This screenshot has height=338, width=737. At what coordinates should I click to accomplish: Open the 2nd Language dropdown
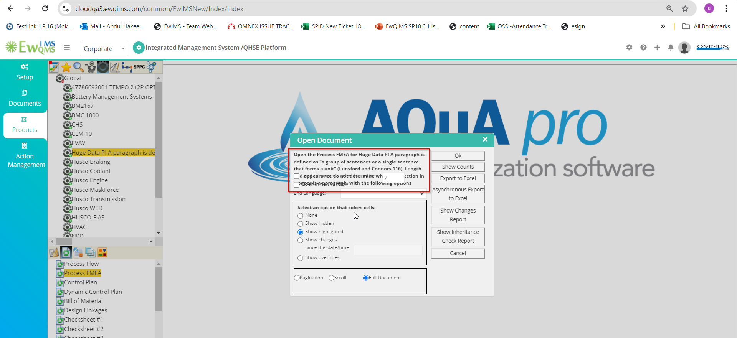coord(383,193)
